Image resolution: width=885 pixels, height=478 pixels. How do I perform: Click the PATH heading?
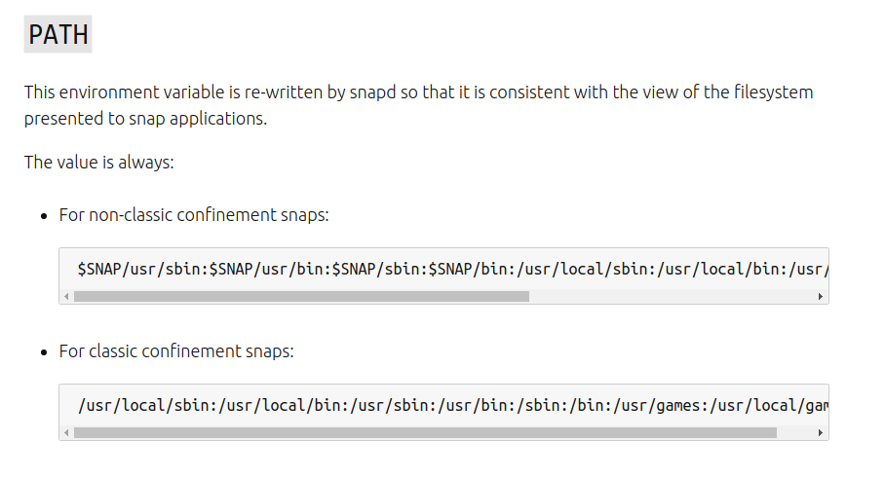pyautogui.click(x=57, y=35)
